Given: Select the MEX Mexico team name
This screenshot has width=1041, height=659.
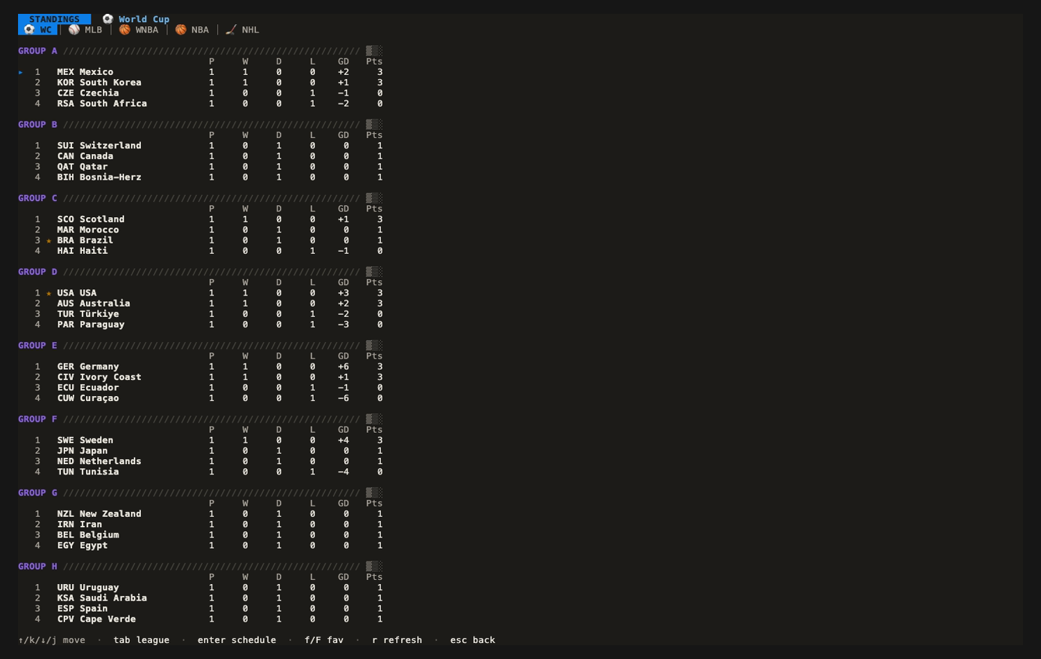Looking at the screenshot, I should tap(85, 72).
